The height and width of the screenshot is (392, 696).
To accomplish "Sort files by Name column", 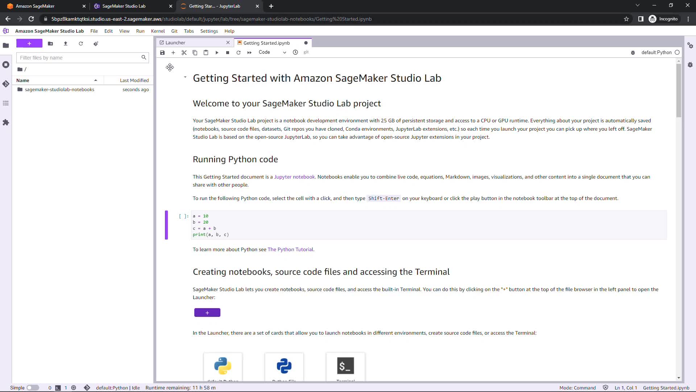I will (23, 80).
